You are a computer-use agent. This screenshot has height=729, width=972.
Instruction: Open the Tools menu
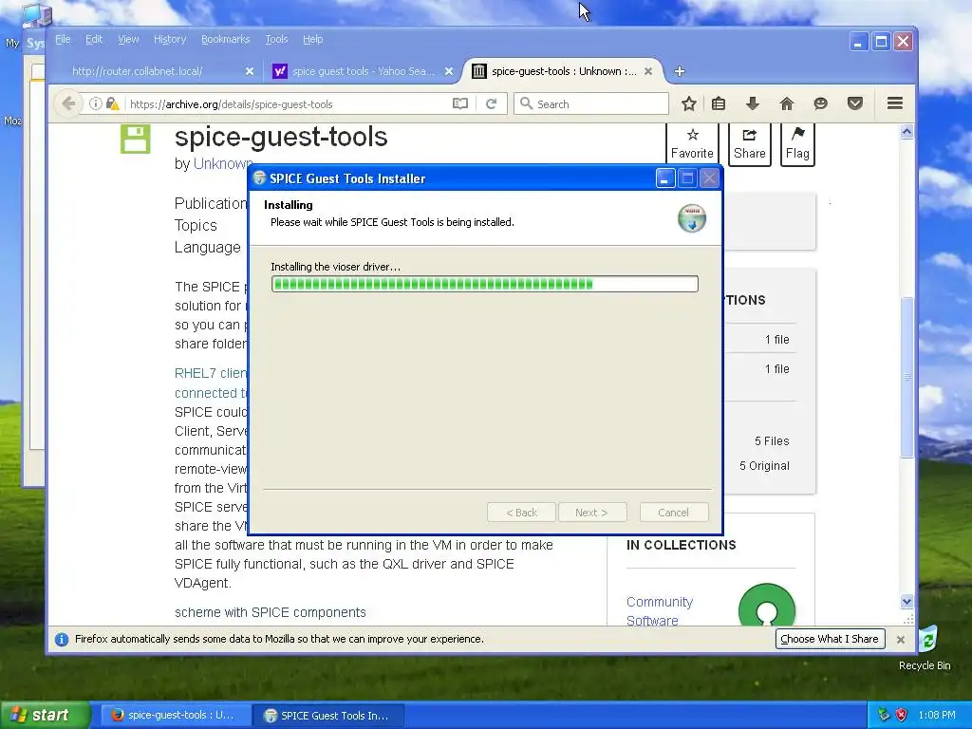click(x=276, y=39)
